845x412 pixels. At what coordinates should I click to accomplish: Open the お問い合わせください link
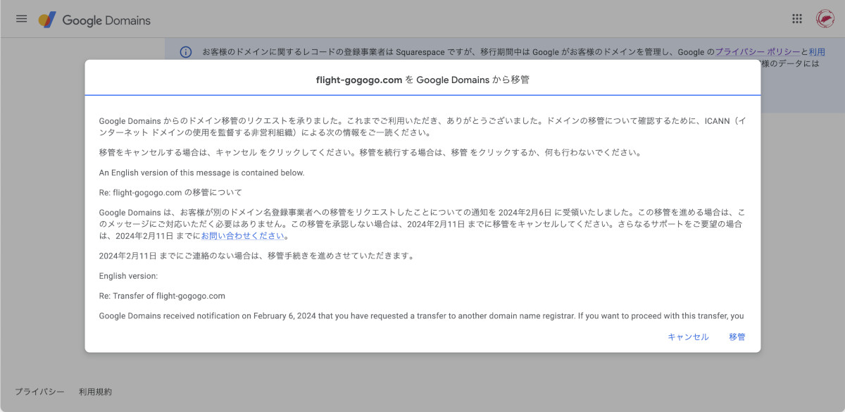tap(243, 236)
